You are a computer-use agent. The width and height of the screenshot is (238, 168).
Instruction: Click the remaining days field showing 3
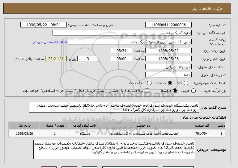tap(88, 59)
